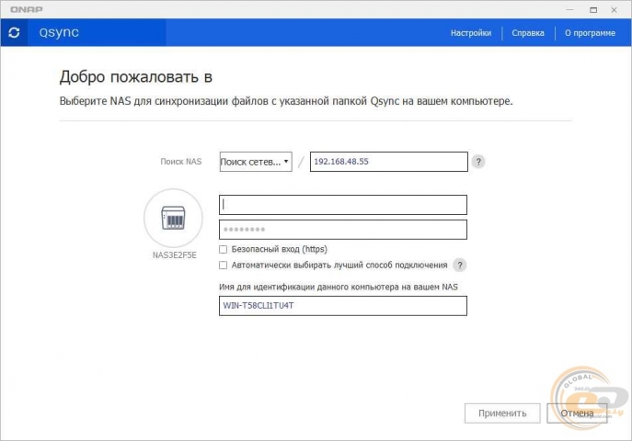Screen dimensions: 632x441
Task: Click the Применить button
Action: click(x=502, y=413)
